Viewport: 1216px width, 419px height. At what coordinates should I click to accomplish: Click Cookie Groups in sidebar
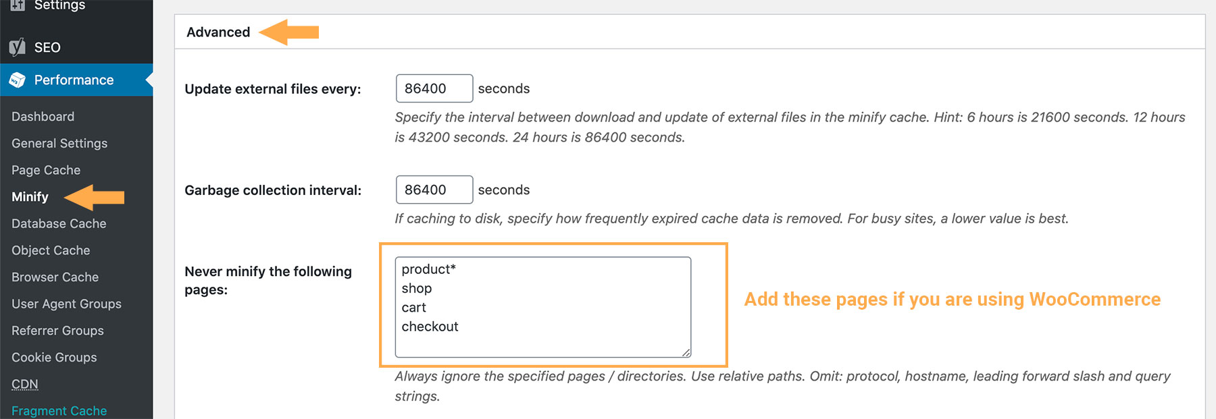pyautogui.click(x=54, y=357)
